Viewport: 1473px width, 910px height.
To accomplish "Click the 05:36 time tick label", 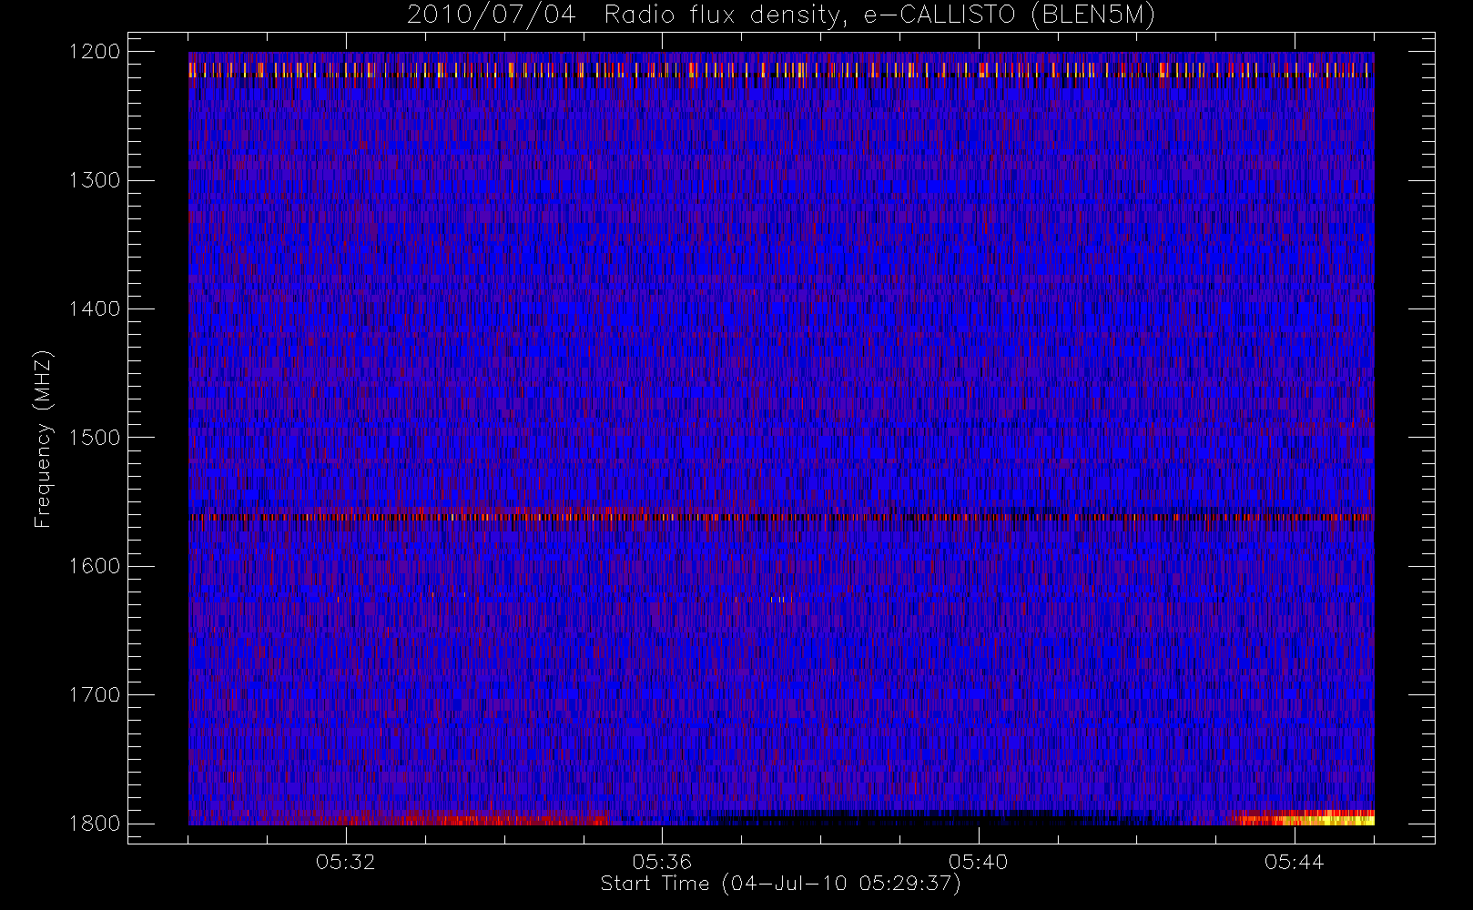I will tap(662, 862).
